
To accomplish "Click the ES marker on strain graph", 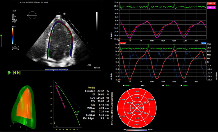I will [129, 39].
